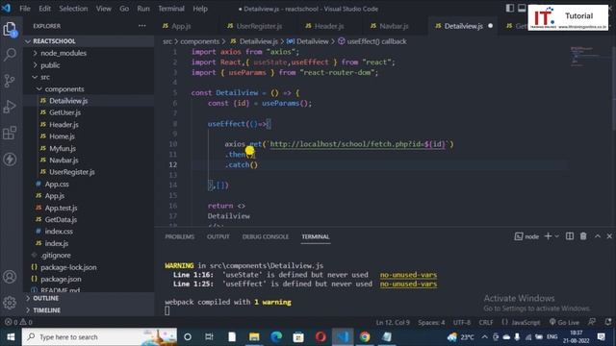Open the Search view in activity bar
Viewport: 616px width, 346px height.
[x=10, y=54]
